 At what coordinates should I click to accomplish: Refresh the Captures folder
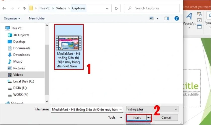tap(116, 8)
